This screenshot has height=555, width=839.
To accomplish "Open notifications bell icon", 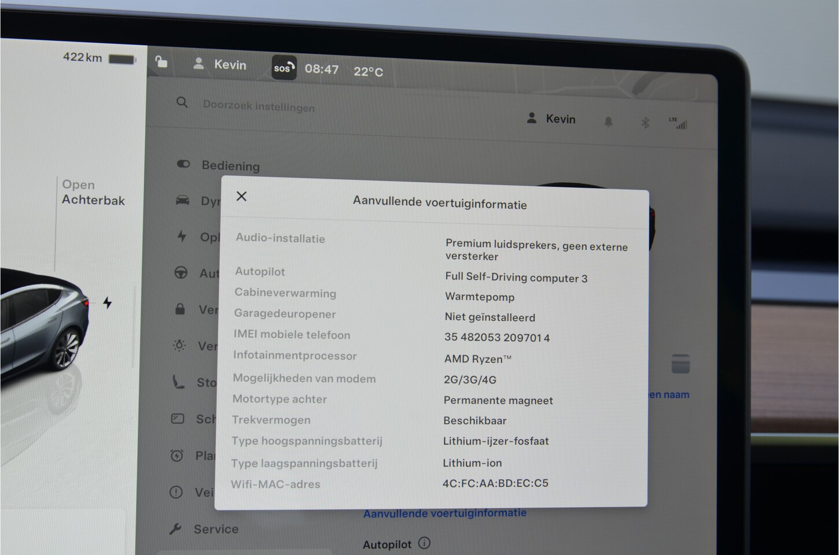I will (x=608, y=121).
